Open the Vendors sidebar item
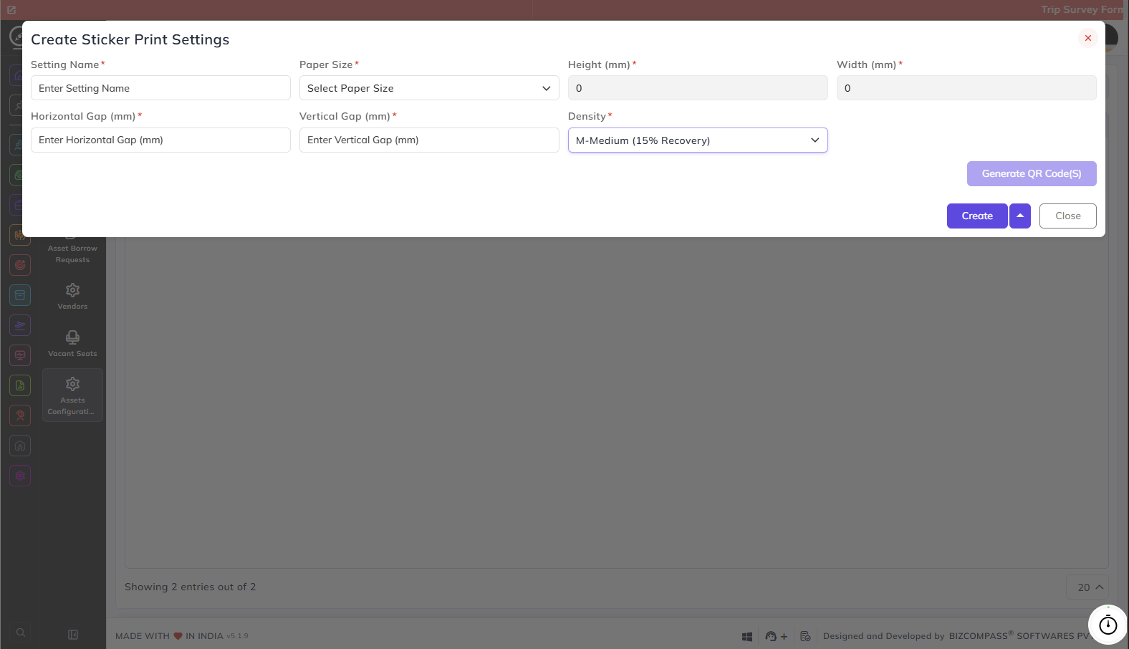This screenshot has width=1129, height=649. pos(72,297)
